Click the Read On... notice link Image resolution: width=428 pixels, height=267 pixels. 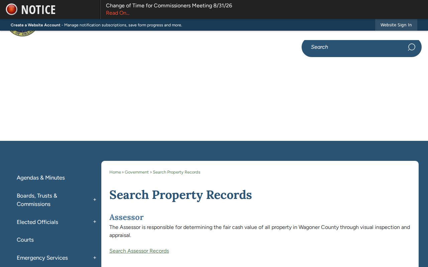tap(118, 13)
